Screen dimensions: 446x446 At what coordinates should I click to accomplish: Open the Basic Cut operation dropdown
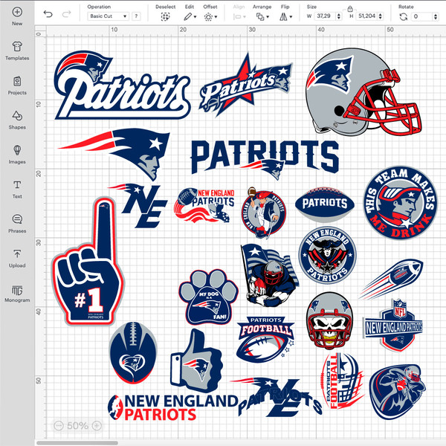click(x=108, y=16)
